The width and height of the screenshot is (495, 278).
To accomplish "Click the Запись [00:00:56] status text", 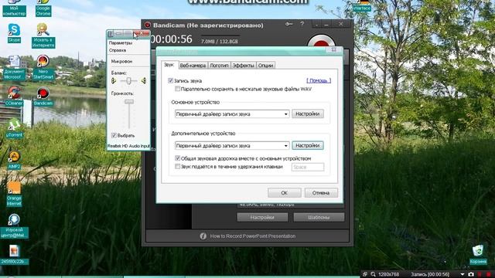I will click(x=430, y=275).
